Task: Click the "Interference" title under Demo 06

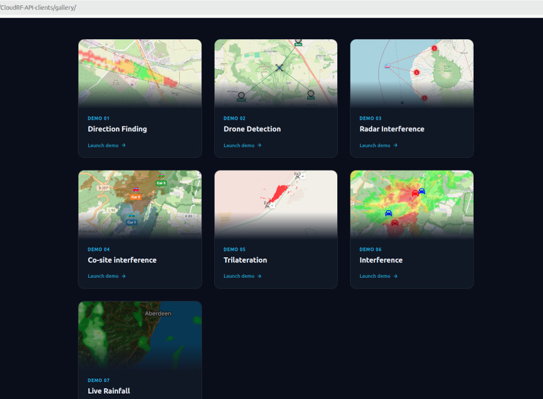Action: pos(381,260)
